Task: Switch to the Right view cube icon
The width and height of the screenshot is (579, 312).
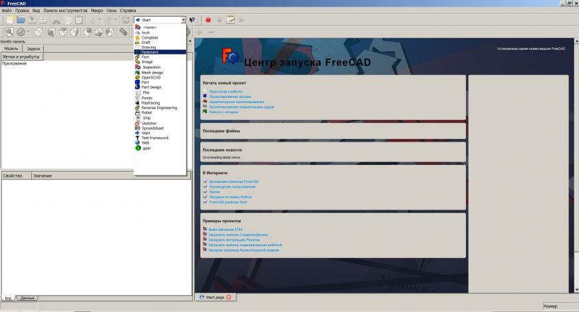Action: [75, 32]
